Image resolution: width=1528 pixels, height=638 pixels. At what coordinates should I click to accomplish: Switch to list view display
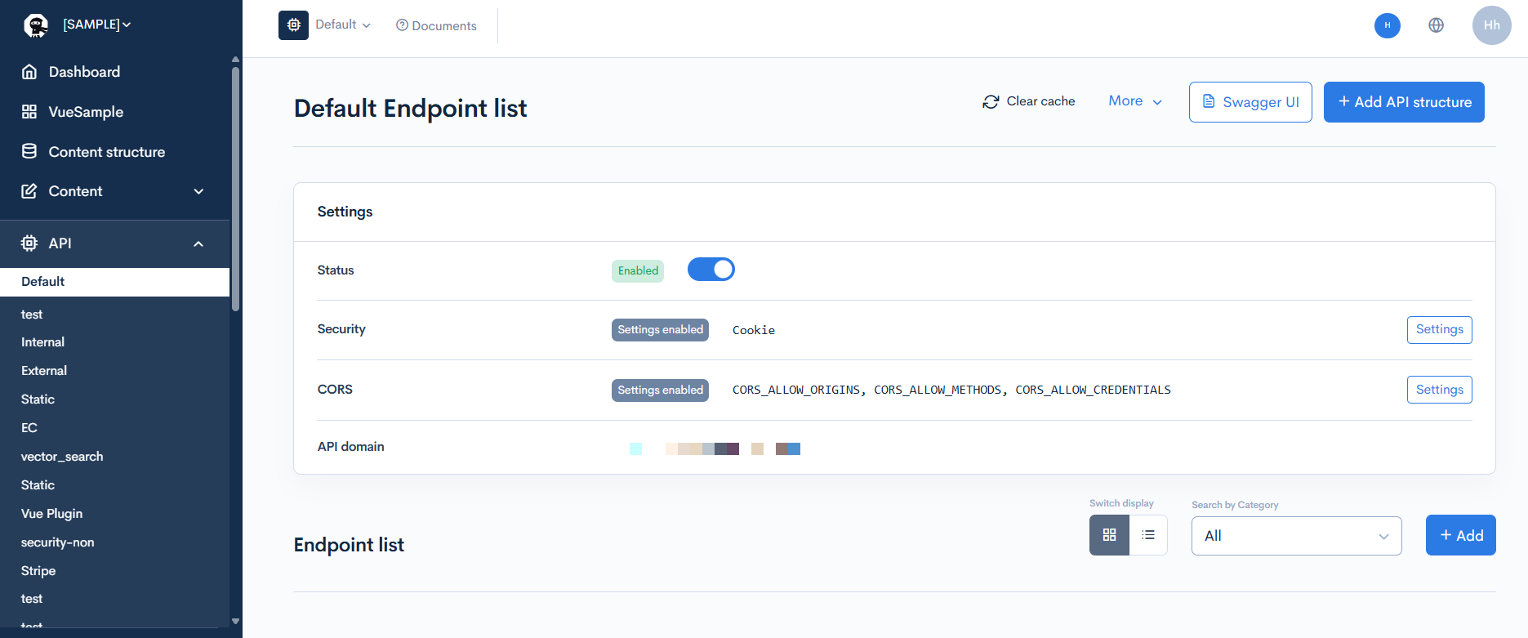(x=1147, y=535)
